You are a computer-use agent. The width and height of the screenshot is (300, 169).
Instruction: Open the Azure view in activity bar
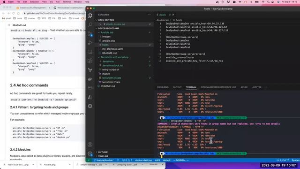point(90,97)
